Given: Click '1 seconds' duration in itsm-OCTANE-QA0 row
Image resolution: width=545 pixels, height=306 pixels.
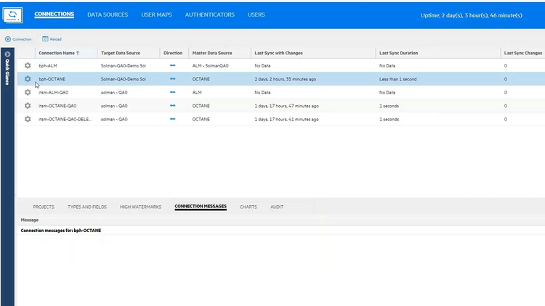Looking at the screenshot, I should click(x=389, y=106).
